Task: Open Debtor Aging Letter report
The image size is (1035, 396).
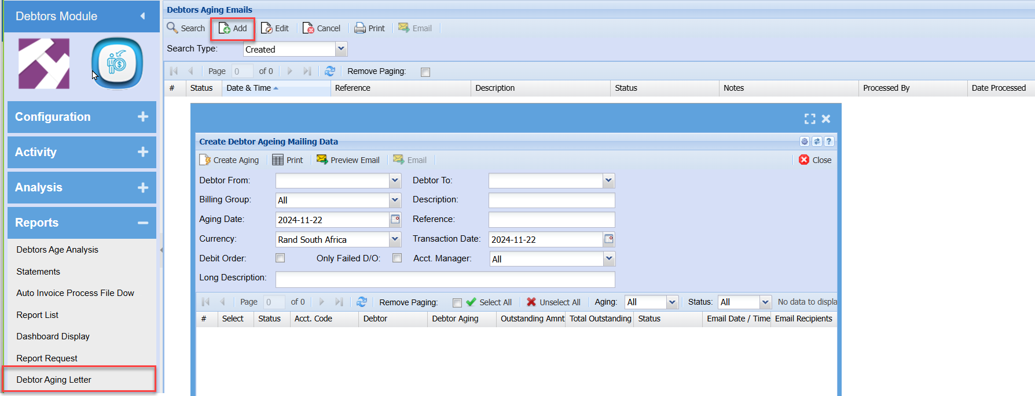Action: tap(54, 380)
